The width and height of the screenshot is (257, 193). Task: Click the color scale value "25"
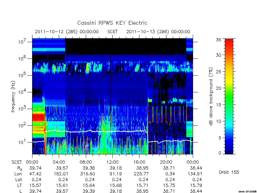point(218,71)
